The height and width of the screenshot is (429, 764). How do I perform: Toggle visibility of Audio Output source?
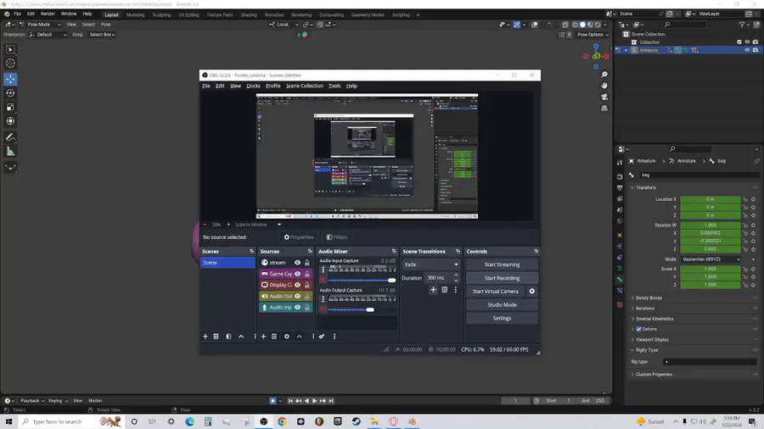(297, 296)
